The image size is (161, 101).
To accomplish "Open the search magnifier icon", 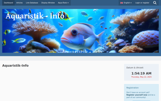I will 155,3.
